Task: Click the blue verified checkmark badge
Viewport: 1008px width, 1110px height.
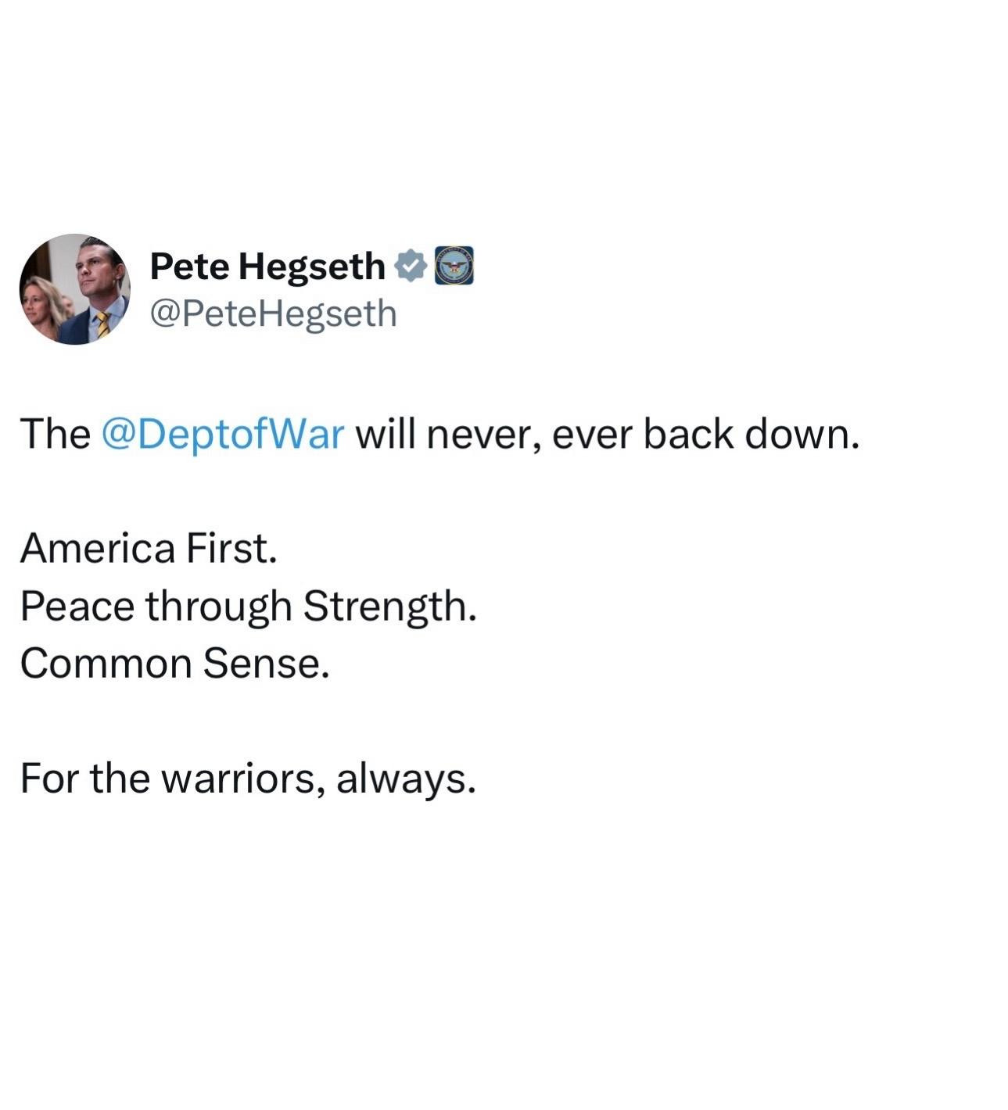Action: [x=410, y=266]
